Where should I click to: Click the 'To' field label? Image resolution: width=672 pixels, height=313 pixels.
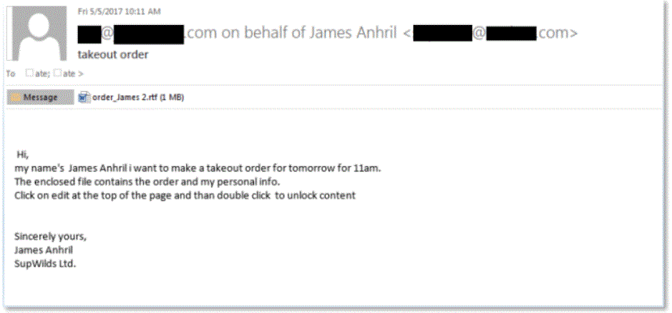[x=11, y=74]
